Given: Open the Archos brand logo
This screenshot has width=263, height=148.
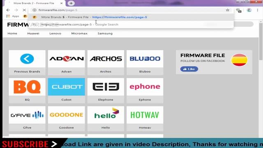Looking at the screenshot, I should (x=106, y=59).
